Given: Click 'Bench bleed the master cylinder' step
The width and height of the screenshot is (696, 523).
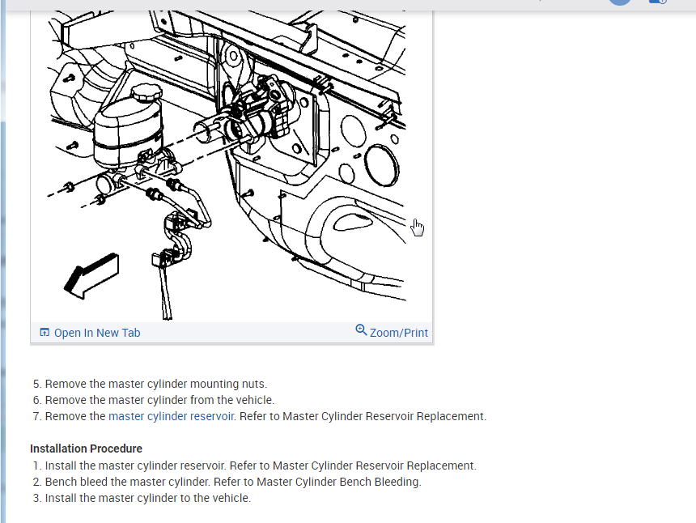Looking at the screenshot, I should pos(233,483).
